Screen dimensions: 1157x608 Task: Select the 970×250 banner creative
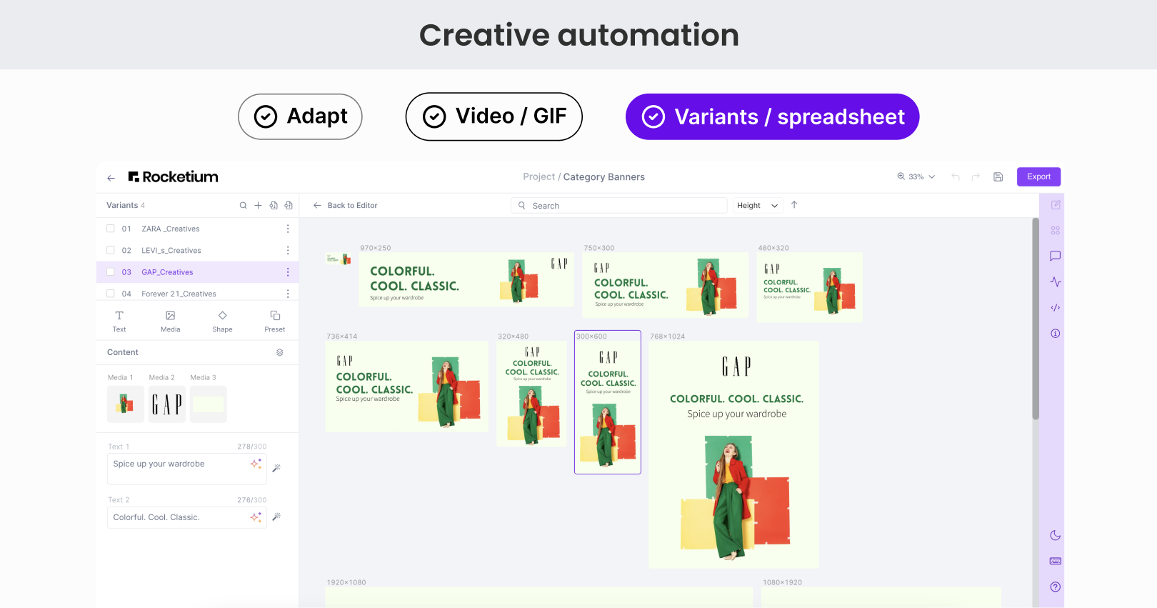[x=466, y=279]
